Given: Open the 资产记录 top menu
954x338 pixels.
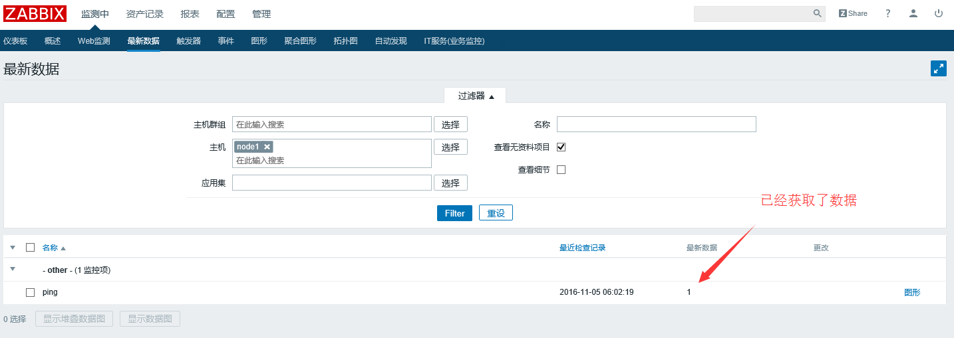Looking at the screenshot, I should (x=144, y=14).
